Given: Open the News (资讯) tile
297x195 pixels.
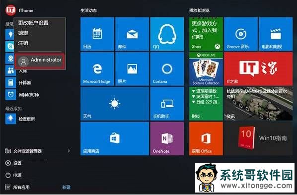Looking at the screenshot, I should coord(258,104).
